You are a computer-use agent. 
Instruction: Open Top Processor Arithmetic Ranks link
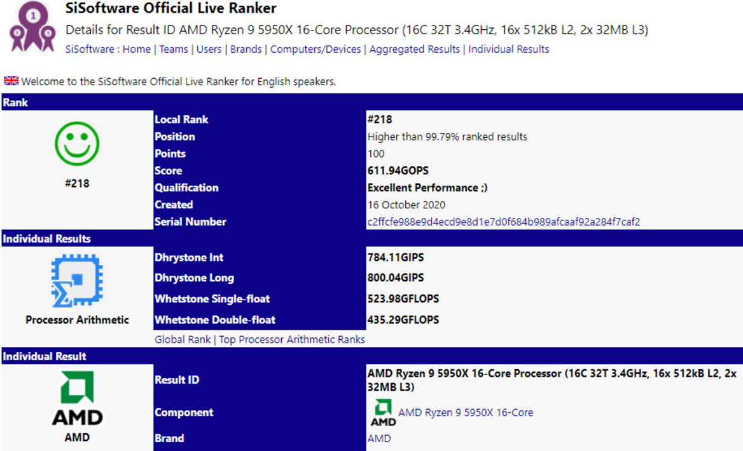[292, 340]
